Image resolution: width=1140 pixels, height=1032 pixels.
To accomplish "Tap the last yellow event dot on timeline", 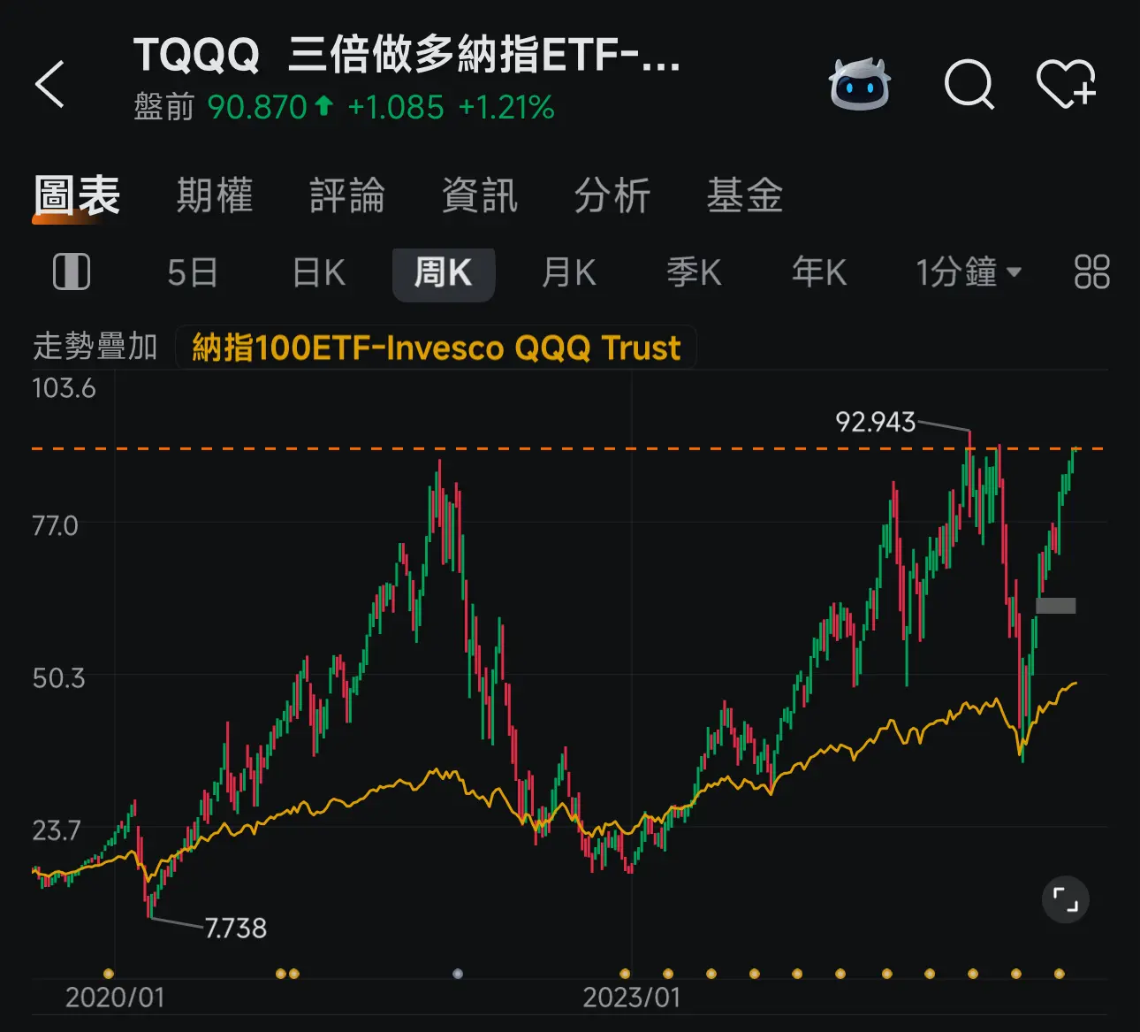I will 1060,974.
